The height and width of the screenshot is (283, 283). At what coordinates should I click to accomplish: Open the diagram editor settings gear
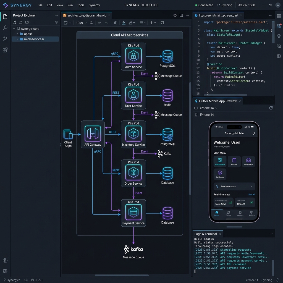coord(175,15)
